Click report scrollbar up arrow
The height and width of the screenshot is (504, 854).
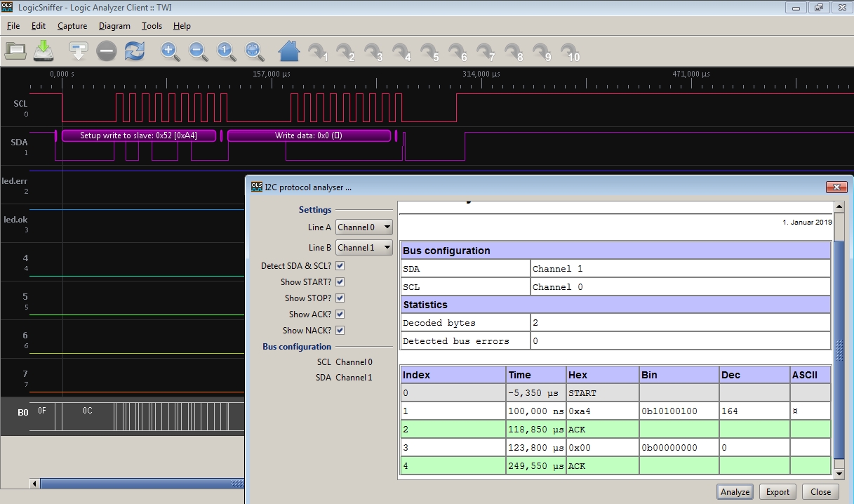pos(839,208)
